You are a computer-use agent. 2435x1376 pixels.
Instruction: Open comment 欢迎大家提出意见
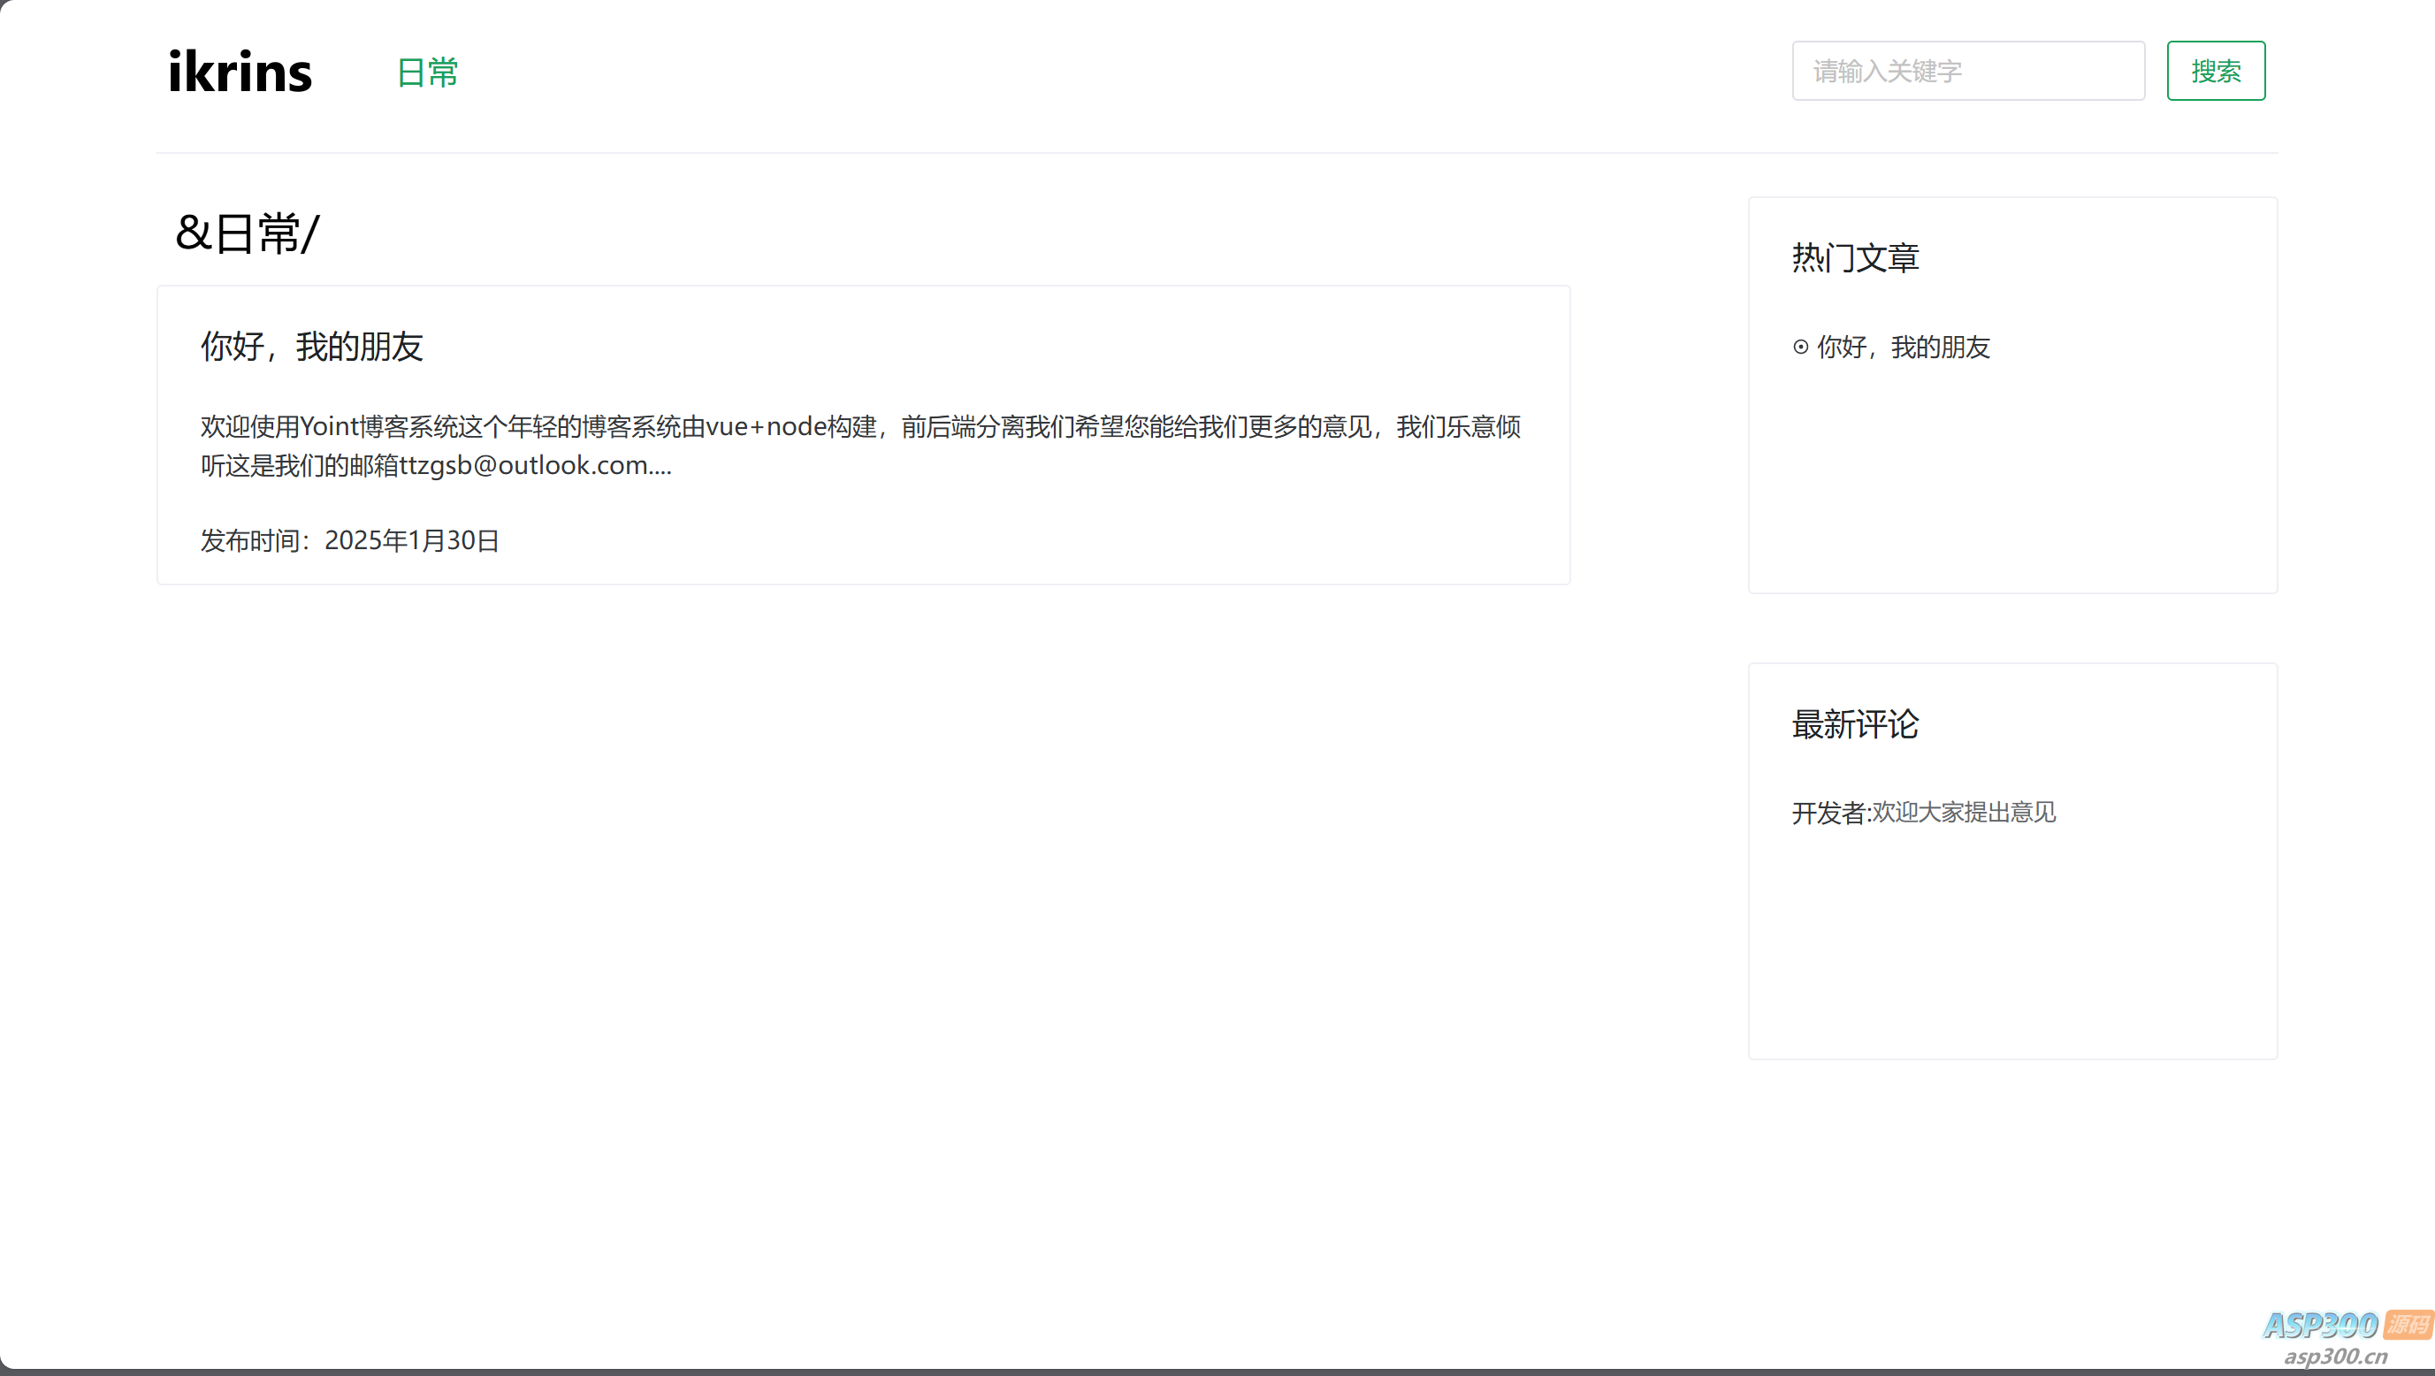coord(1964,813)
